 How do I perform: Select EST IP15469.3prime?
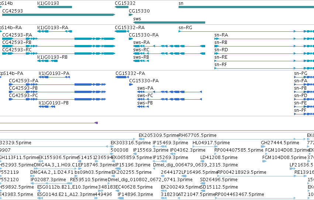click(170, 143)
